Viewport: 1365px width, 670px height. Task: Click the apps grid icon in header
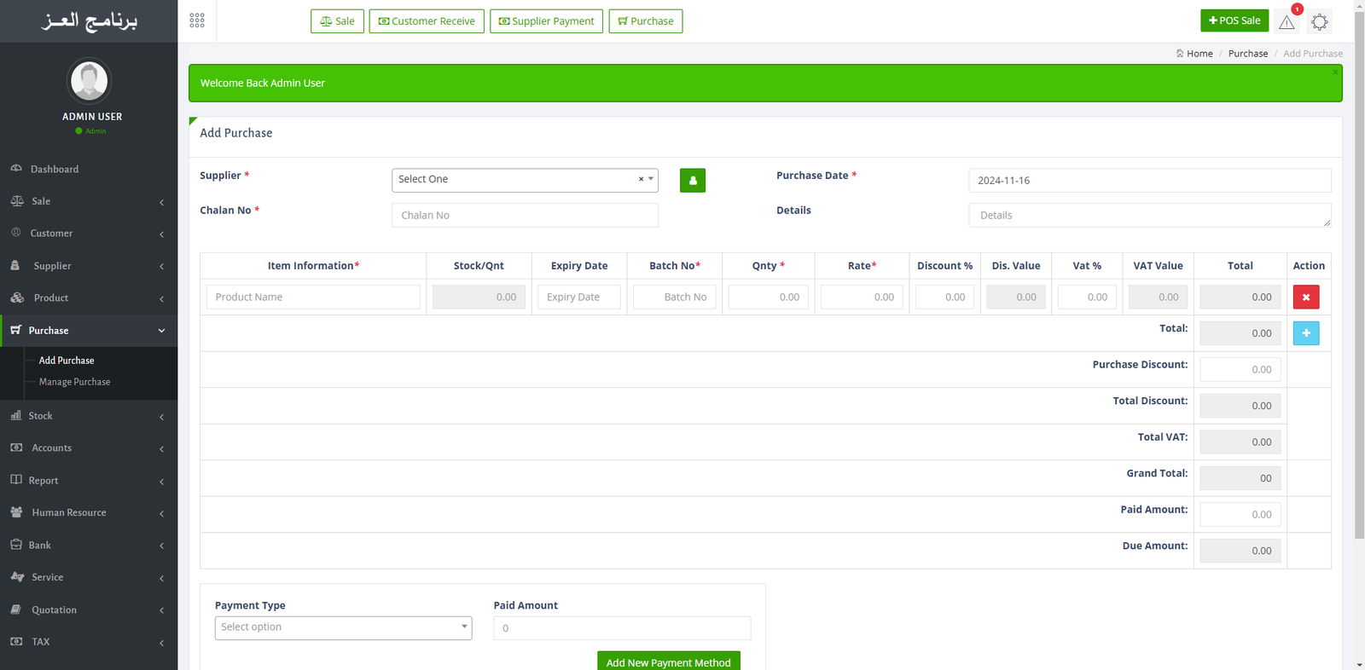click(197, 20)
